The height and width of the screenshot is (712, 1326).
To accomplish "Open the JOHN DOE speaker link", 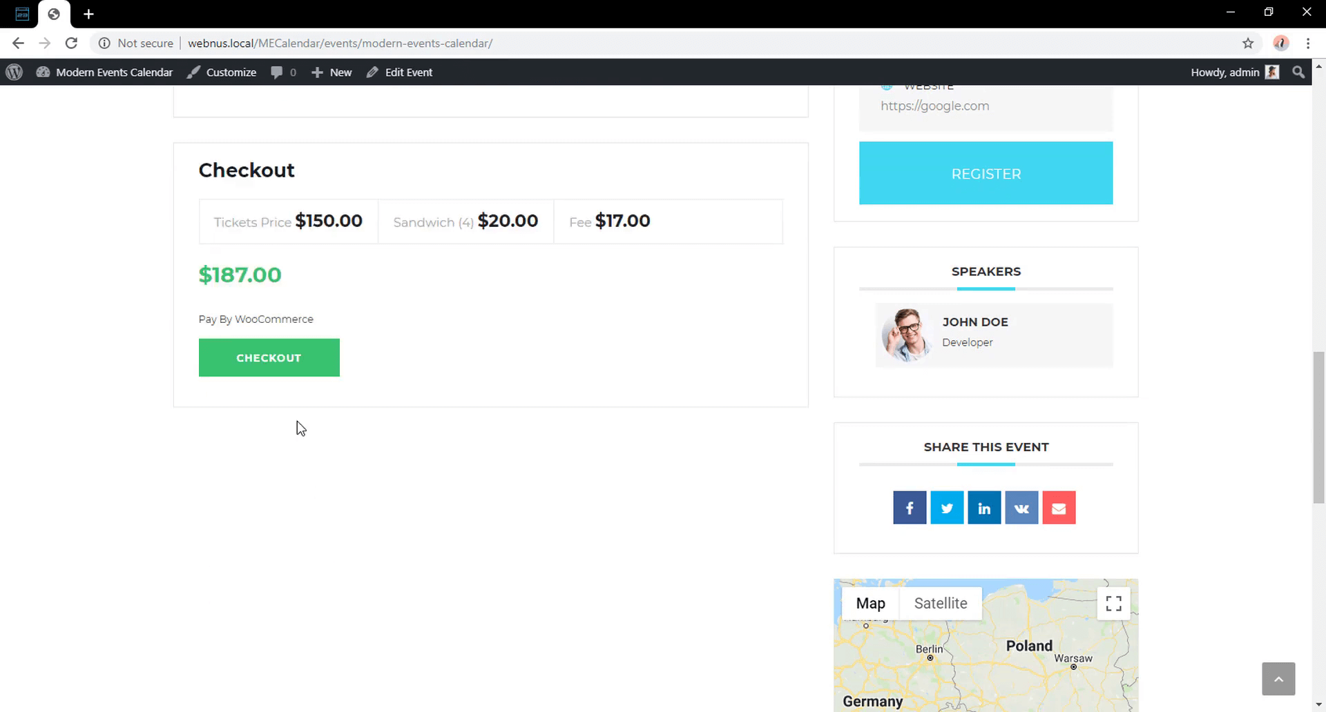I will (975, 322).
